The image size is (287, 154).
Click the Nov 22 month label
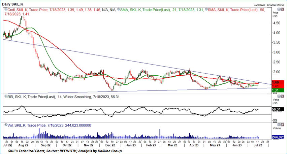tap(89, 145)
